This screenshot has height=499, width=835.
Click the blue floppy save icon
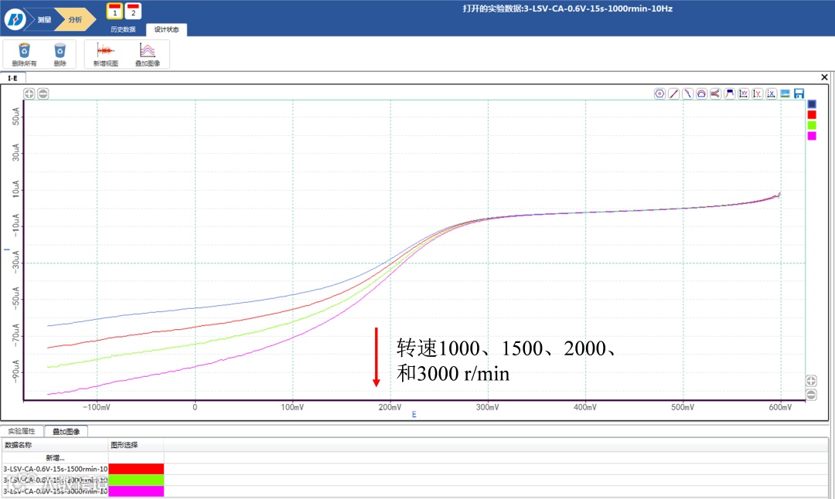(x=799, y=93)
